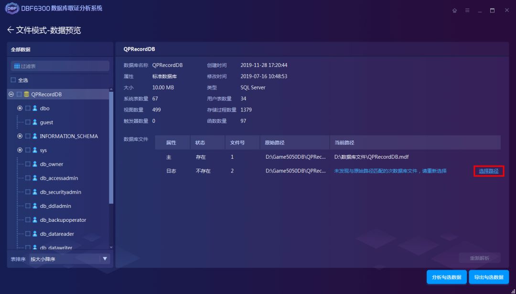Select the INFORMATION_SCHEMA tree label
Screen dimensions: 516x294
click(x=69, y=136)
